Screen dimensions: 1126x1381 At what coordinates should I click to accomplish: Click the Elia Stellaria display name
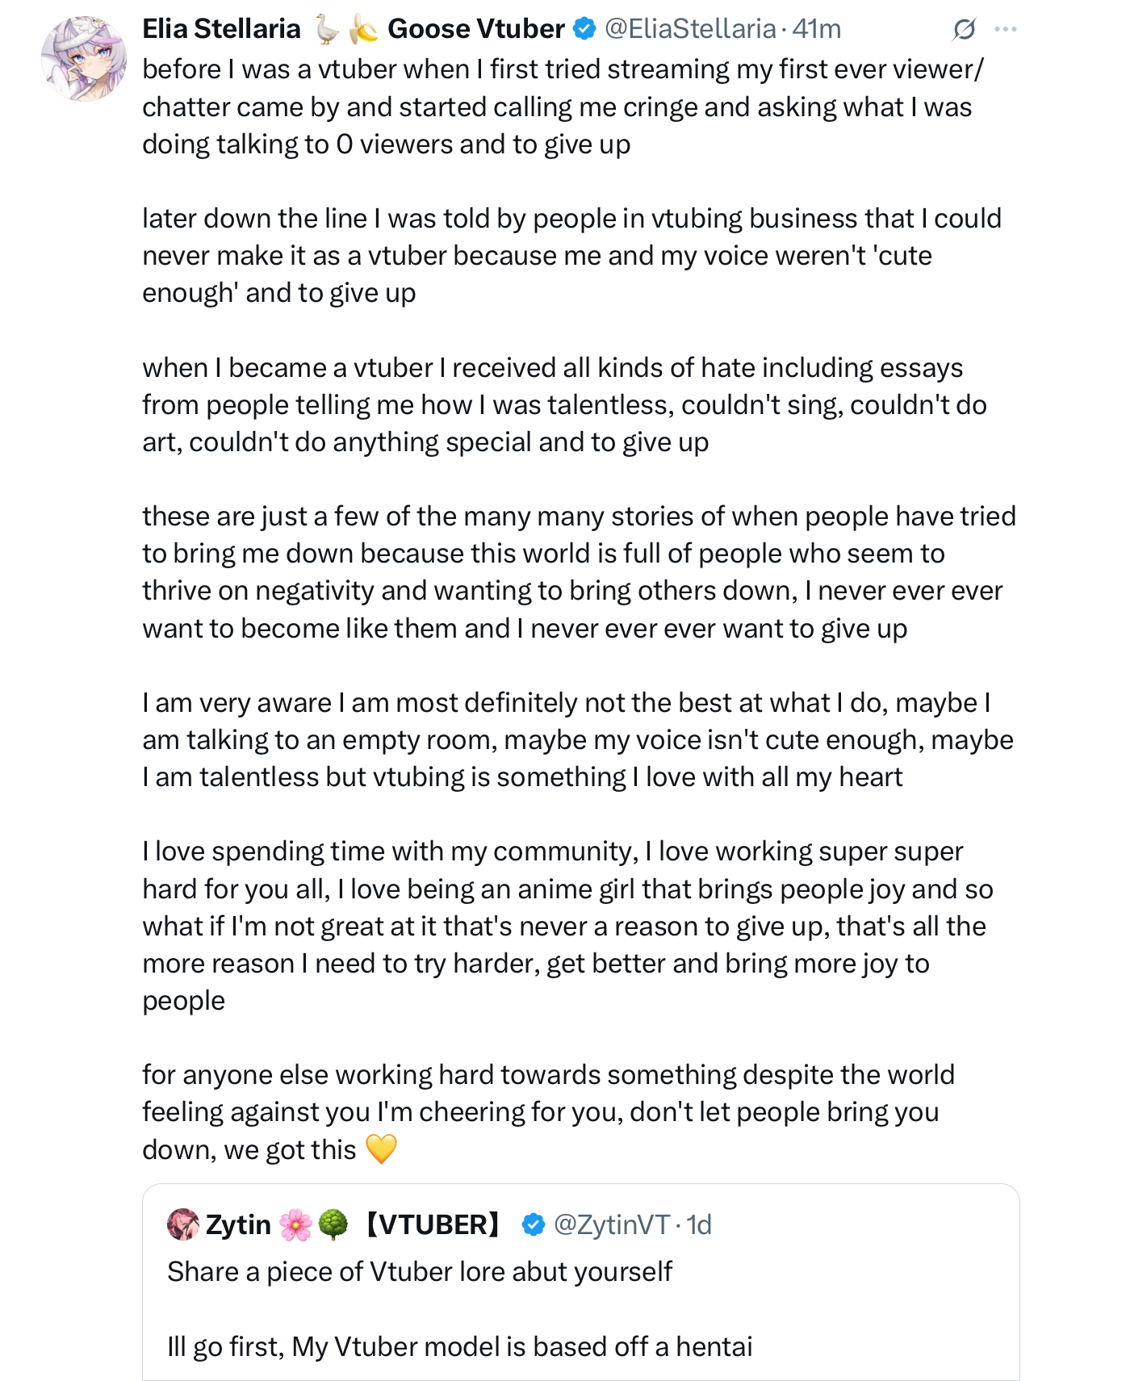coord(221,29)
